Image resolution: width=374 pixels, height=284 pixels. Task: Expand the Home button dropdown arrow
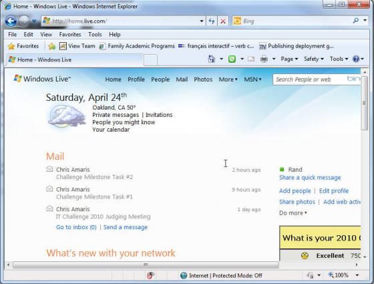point(221,59)
